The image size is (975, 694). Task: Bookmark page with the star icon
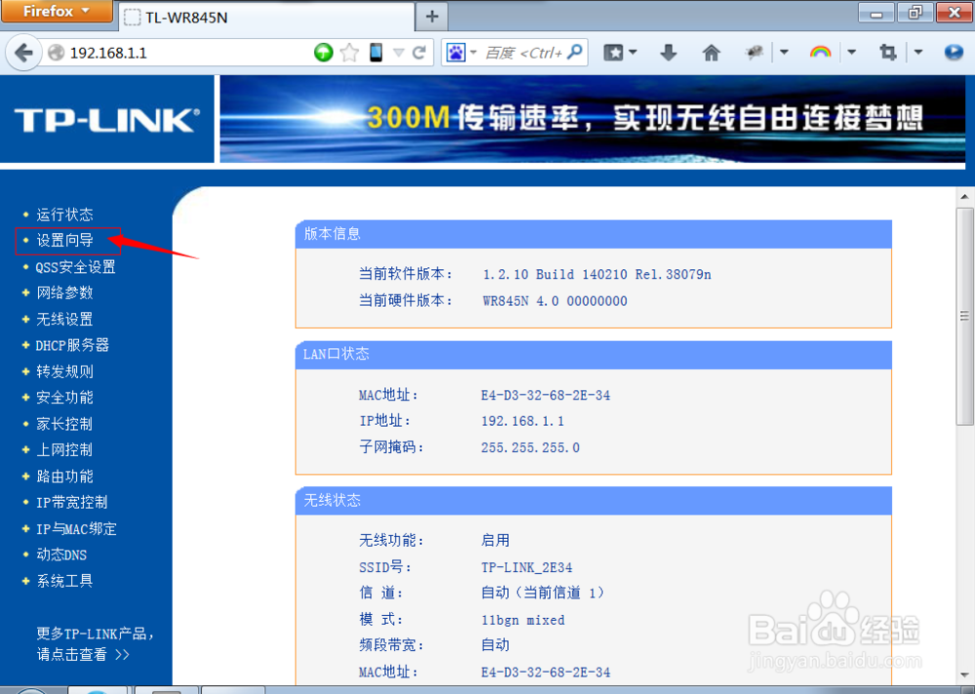(x=349, y=53)
